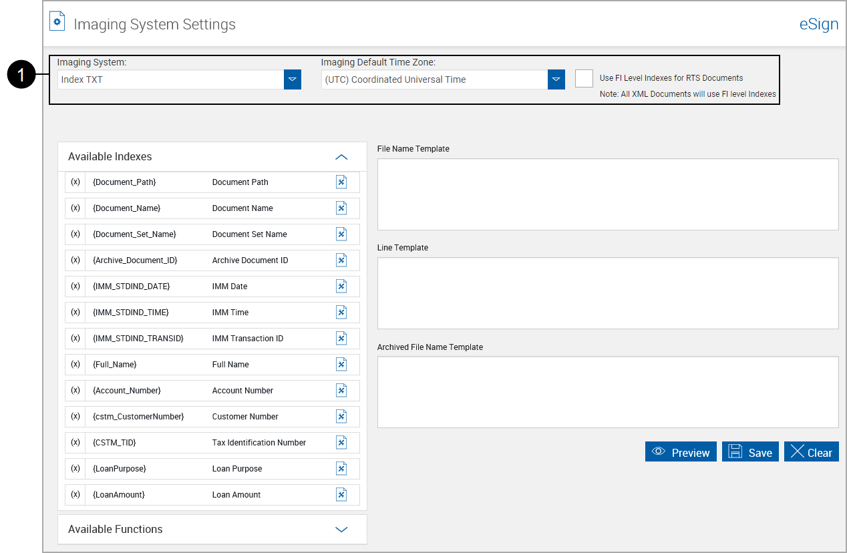Toggle the (x) exclusion for {Full_Name}
This screenshot has width=847, height=553.
point(75,364)
